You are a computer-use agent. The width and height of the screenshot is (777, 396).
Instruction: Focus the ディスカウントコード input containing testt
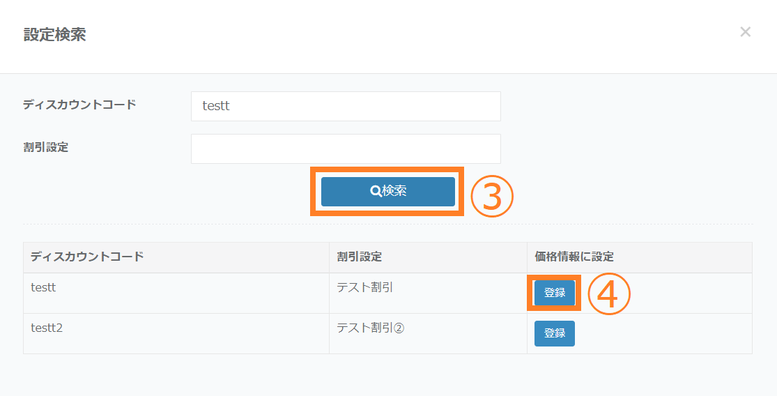click(345, 107)
